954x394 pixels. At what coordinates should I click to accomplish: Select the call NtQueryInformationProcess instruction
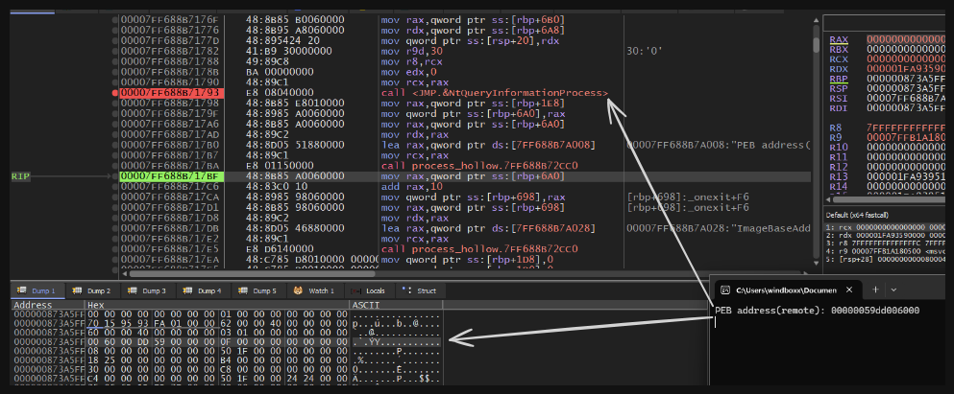point(494,93)
